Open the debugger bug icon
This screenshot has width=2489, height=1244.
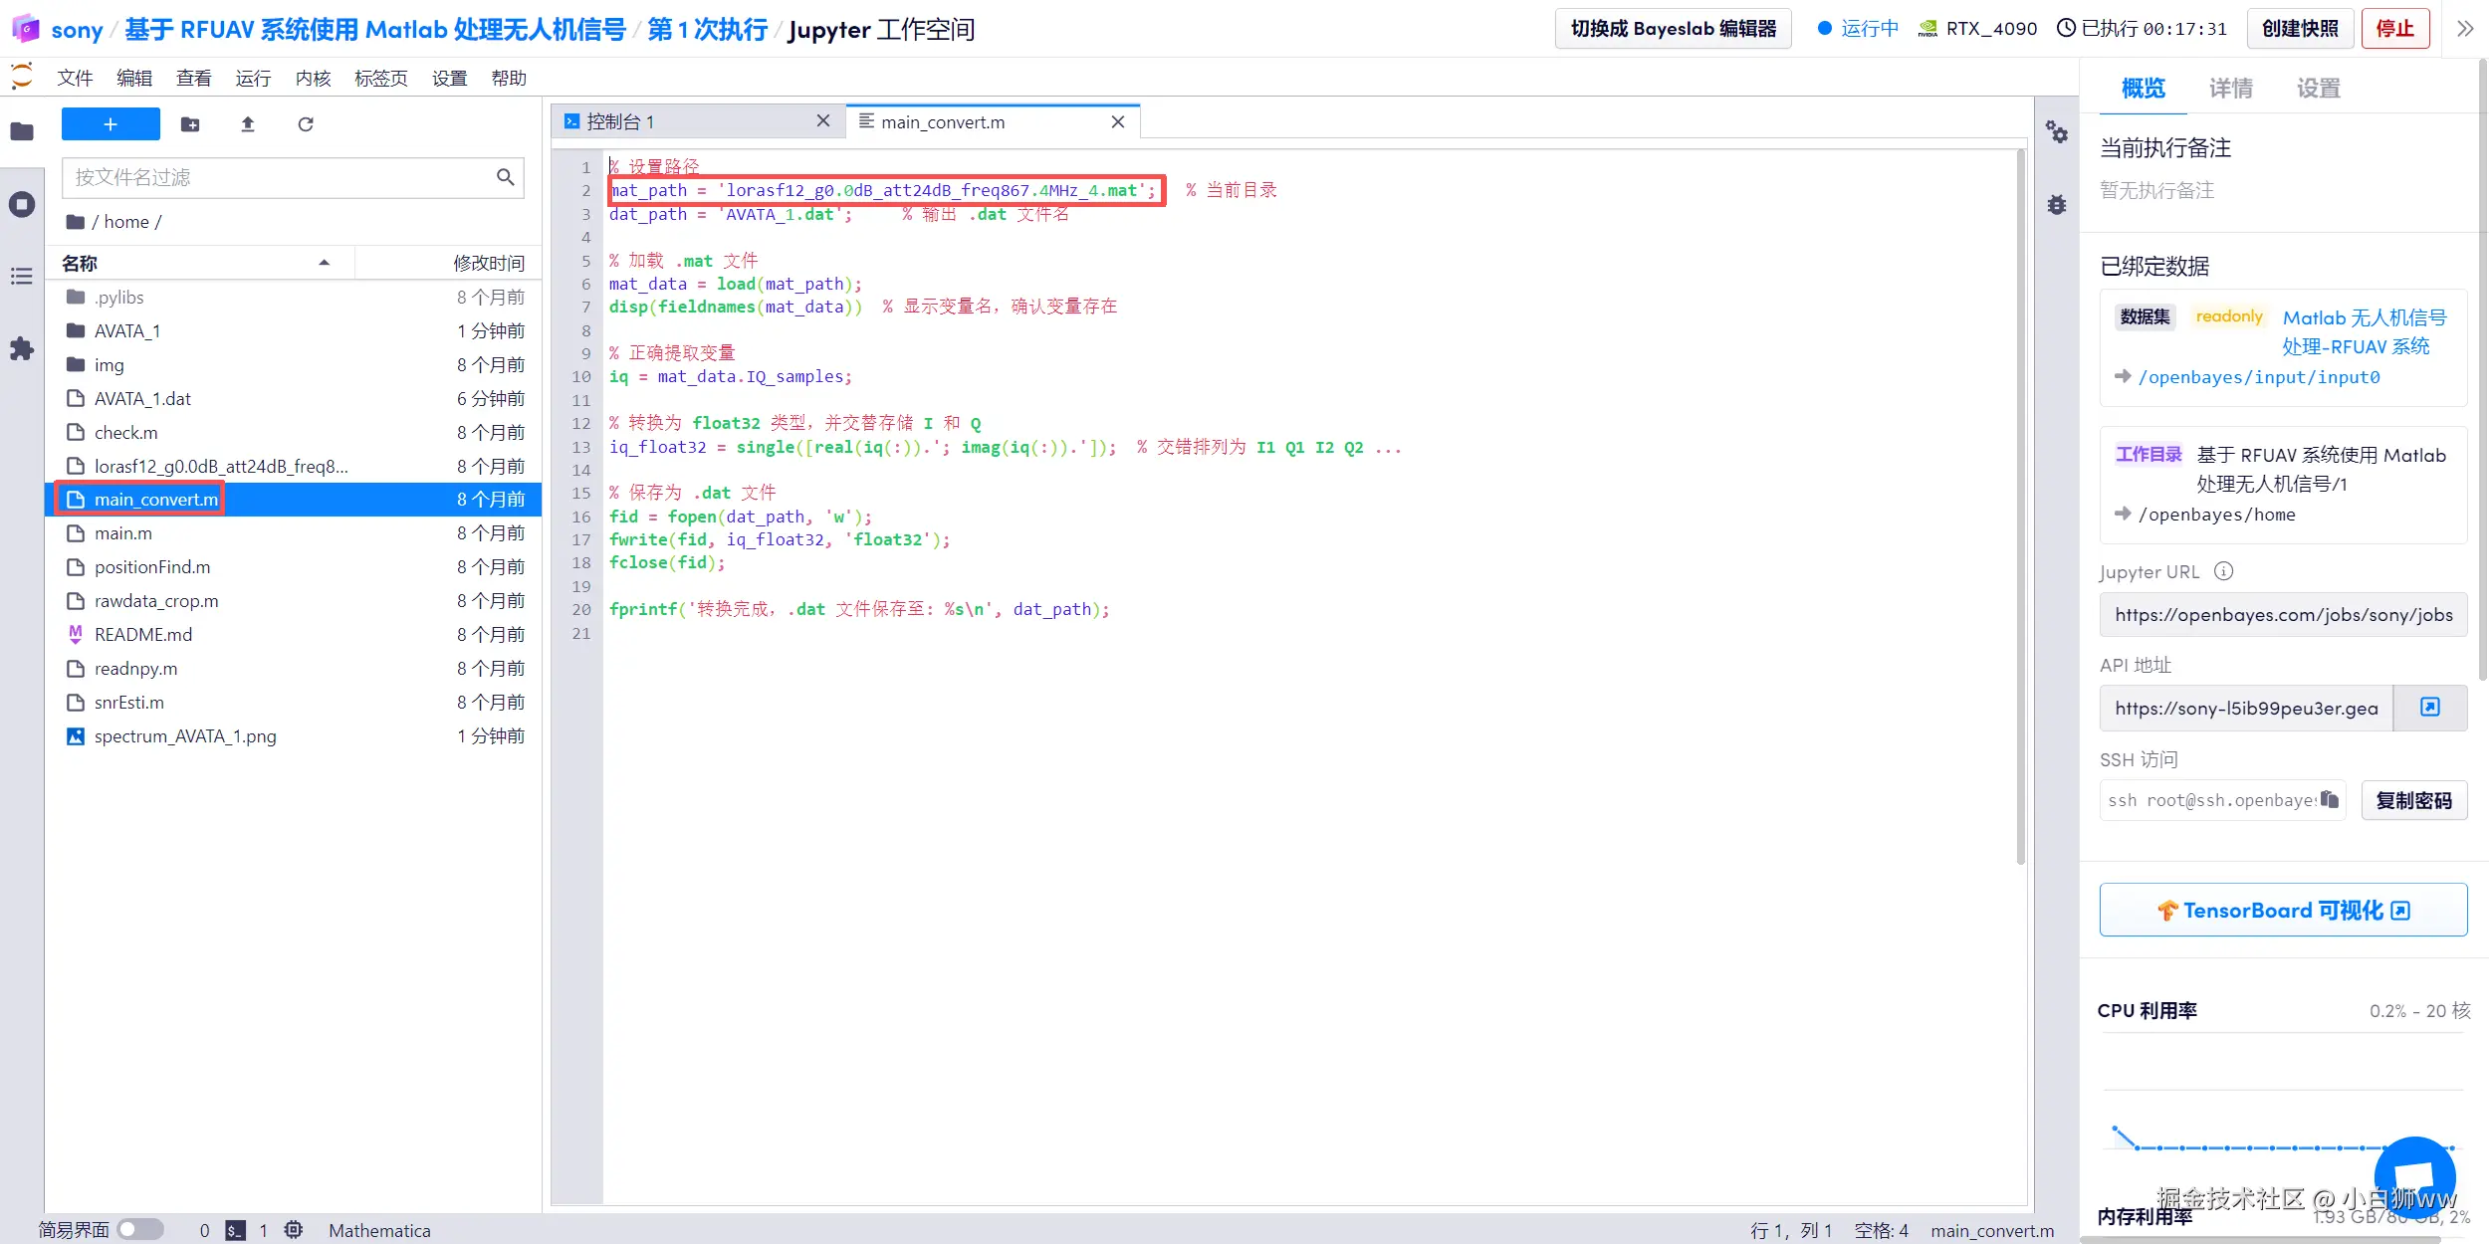pyautogui.click(x=2057, y=205)
